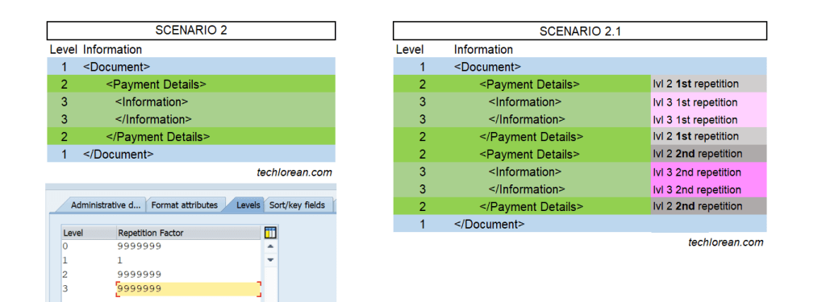This screenshot has height=302, width=826.
Task: Select </Document> row in Scenario 2.1 table
Action: pyautogui.click(x=580, y=224)
